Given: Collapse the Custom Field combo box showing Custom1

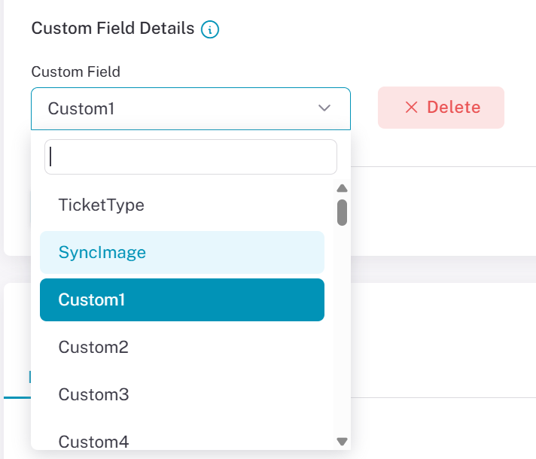Looking at the screenshot, I should click(190, 108).
